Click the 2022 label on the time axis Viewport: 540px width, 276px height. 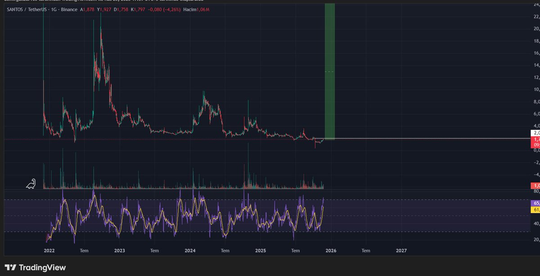(x=48, y=250)
